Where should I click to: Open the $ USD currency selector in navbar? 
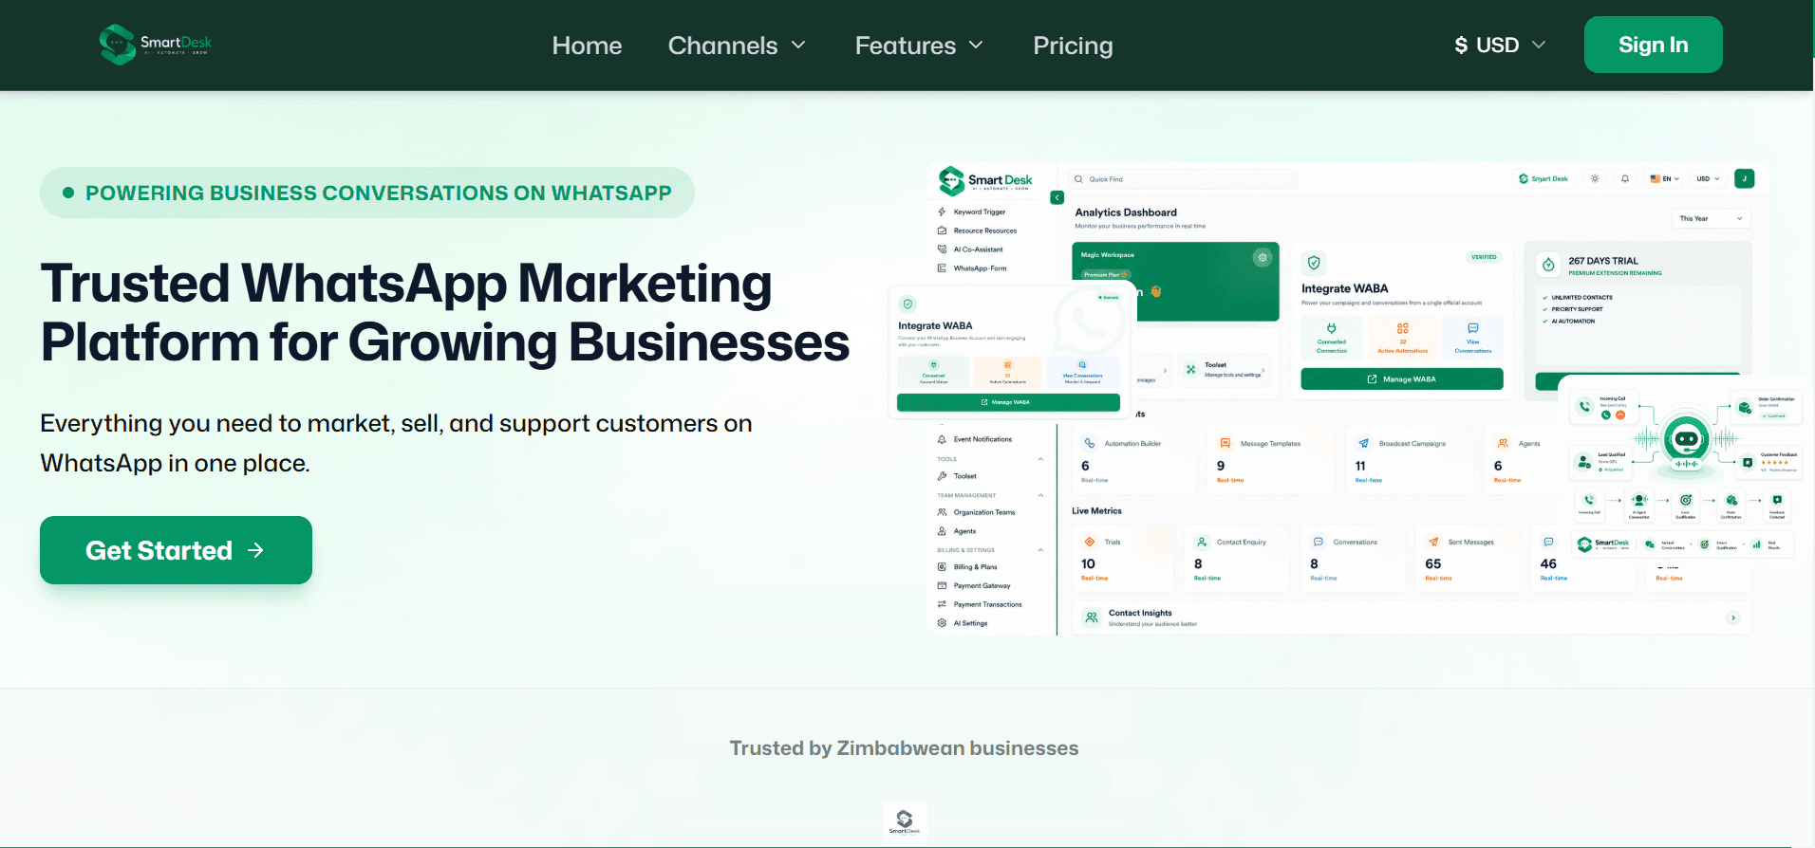[x=1500, y=45]
